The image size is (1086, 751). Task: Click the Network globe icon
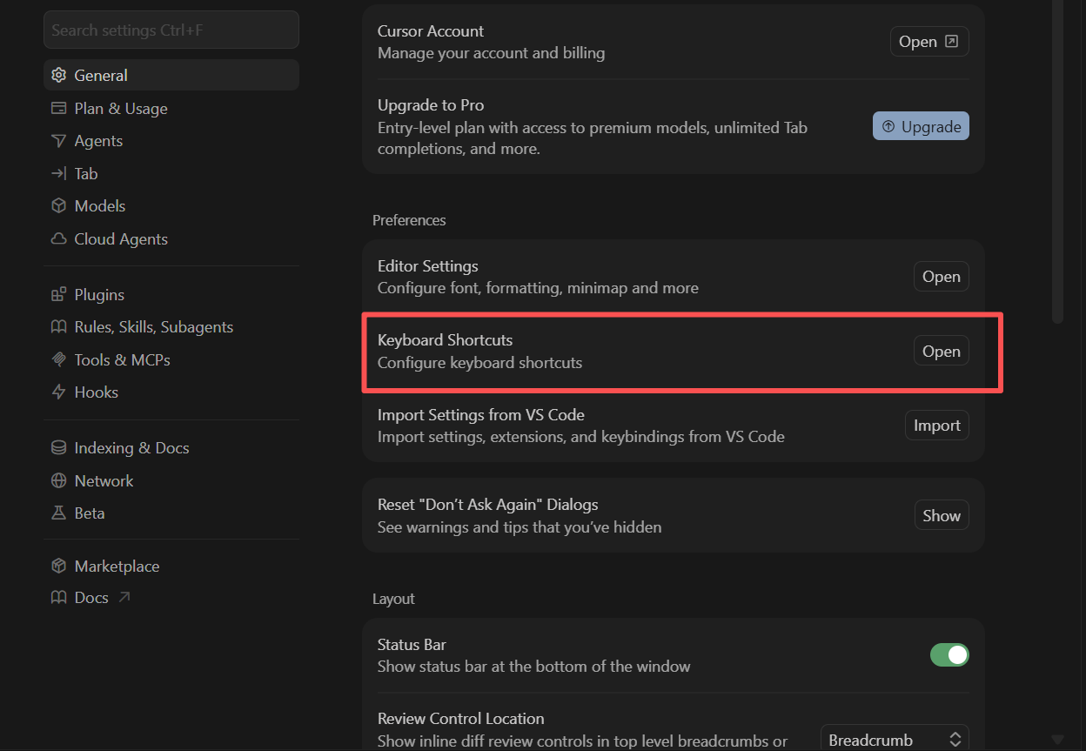coord(58,480)
